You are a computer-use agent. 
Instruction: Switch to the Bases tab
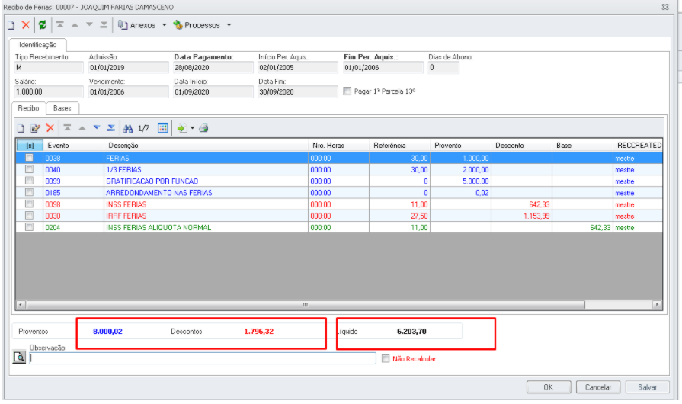click(62, 108)
